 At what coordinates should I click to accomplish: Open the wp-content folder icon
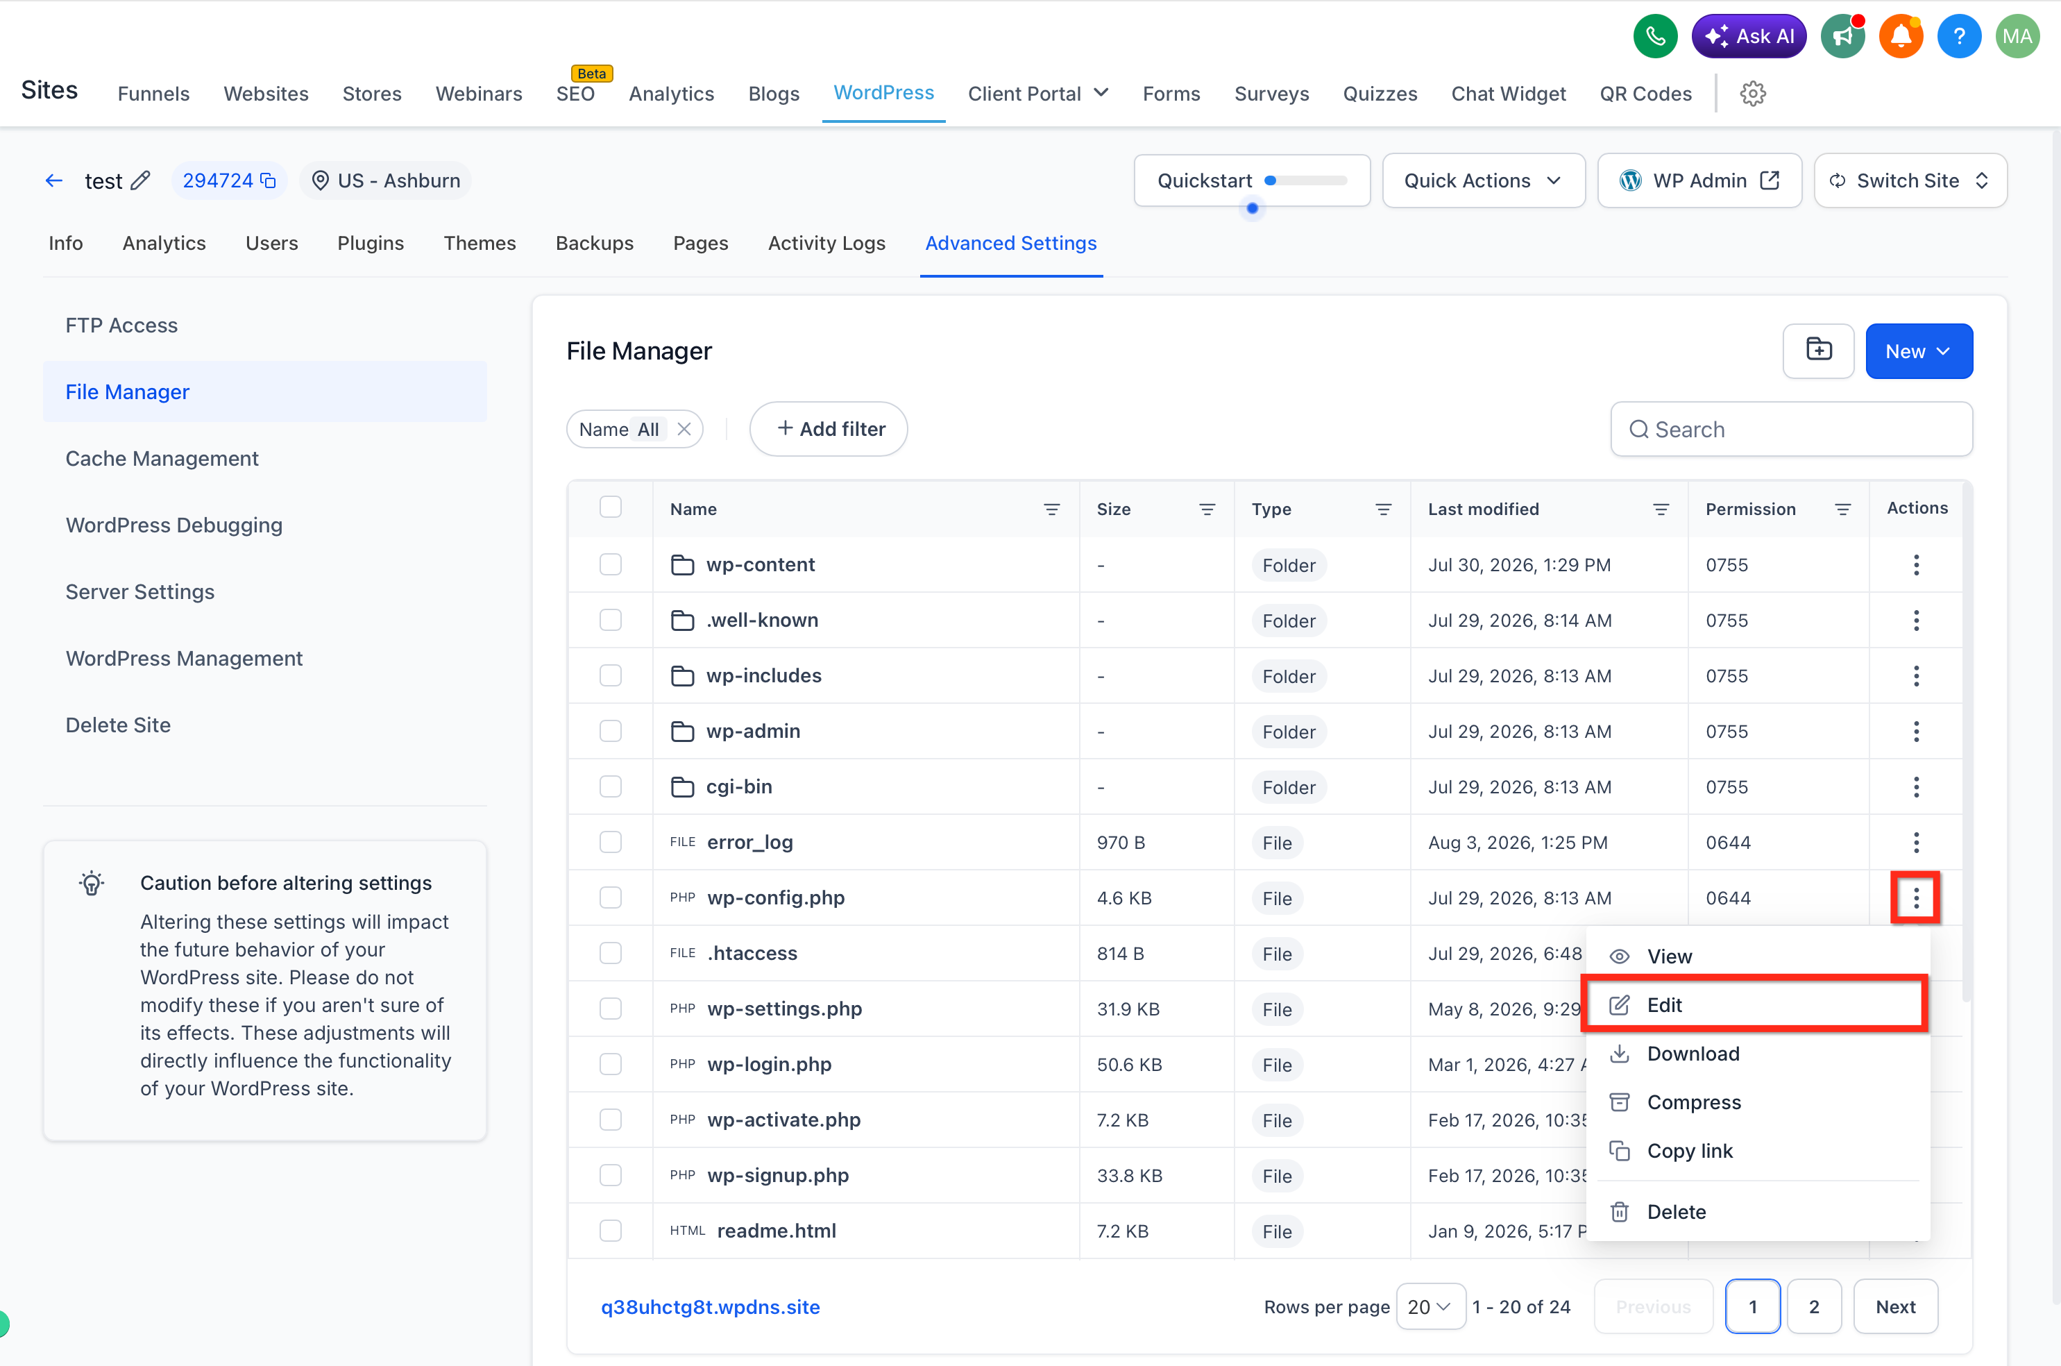click(681, 564)
